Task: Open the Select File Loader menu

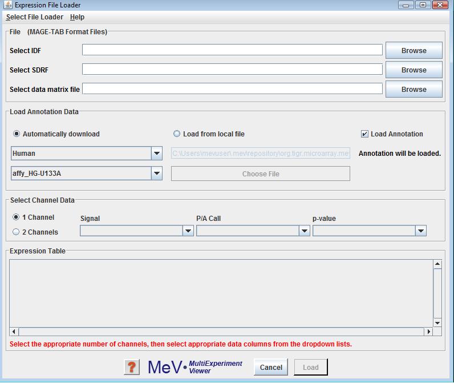Action: 35,17
